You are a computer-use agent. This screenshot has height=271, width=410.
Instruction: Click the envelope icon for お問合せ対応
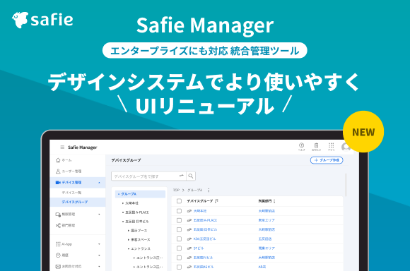[58, 267]
